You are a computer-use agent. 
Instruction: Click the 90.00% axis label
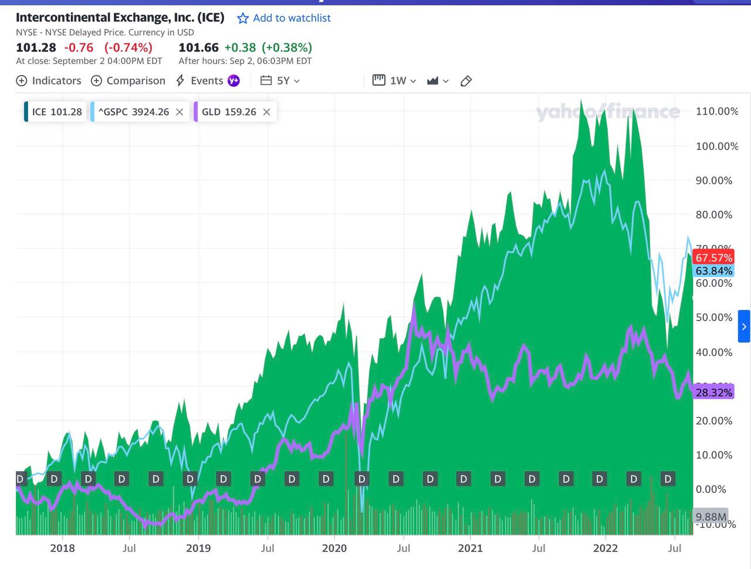click(714, 180)
